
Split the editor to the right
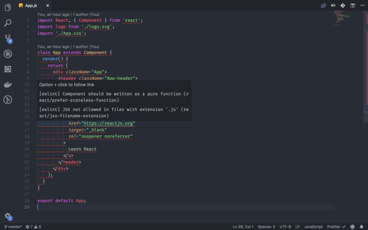[353, 5]
